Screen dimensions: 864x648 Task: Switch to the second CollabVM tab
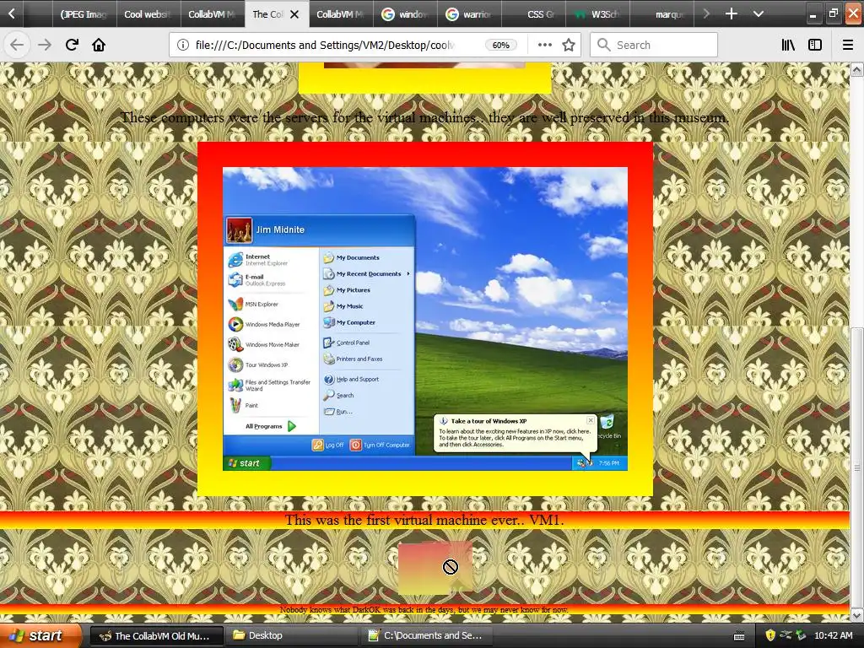click(341, 13)
